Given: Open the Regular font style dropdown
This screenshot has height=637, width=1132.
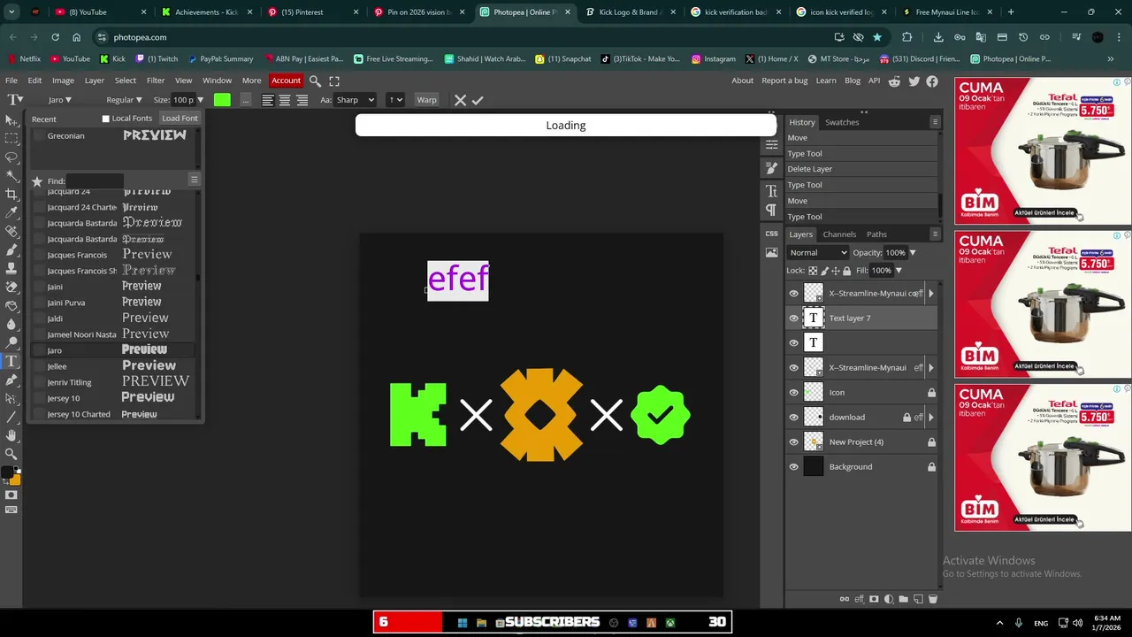Looking at the screenshot, I should [124, 100].
